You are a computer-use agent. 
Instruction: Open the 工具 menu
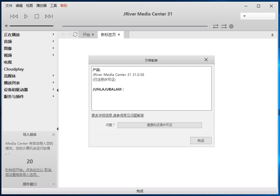point(53,6)
